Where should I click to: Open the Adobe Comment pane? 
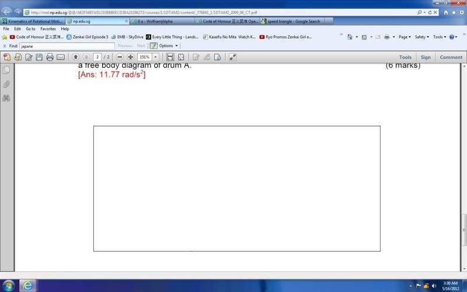(x=451, y=57)
